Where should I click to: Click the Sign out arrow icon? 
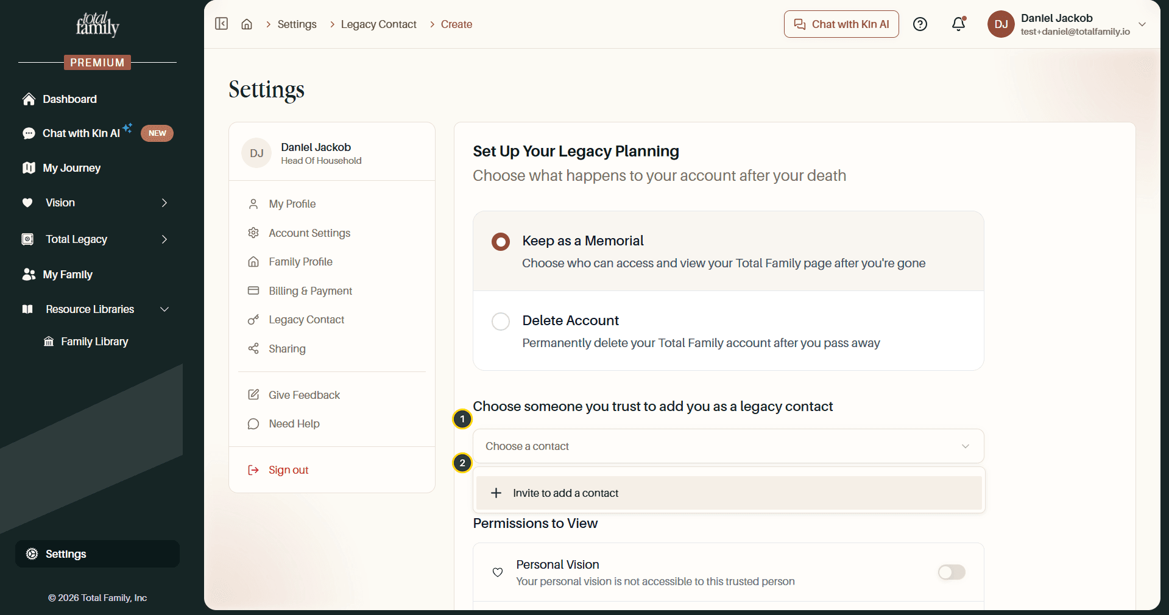tap(253, 470)
